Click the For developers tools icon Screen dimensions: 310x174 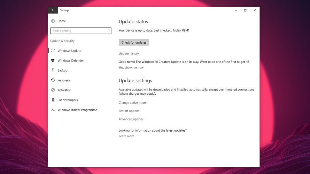53,100
